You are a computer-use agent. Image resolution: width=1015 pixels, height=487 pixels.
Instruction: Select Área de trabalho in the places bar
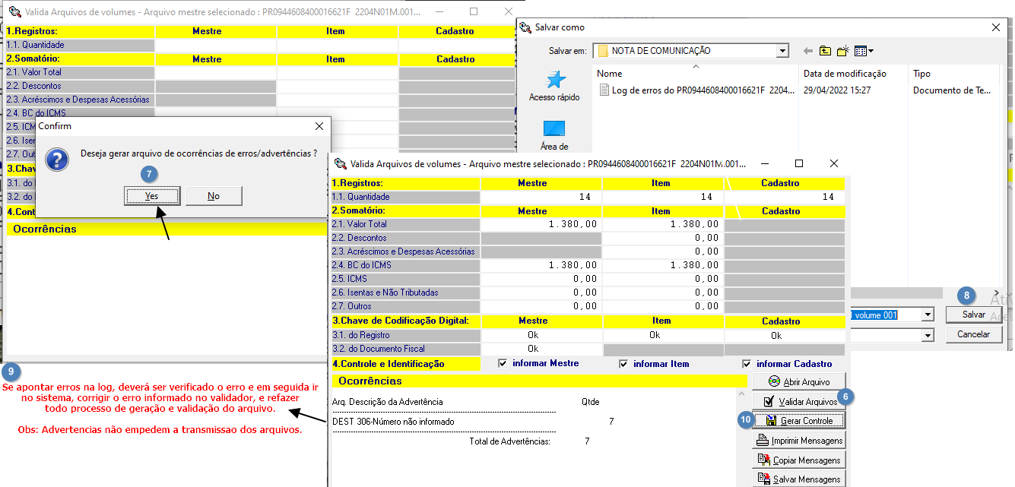click(x=554, y=135)
